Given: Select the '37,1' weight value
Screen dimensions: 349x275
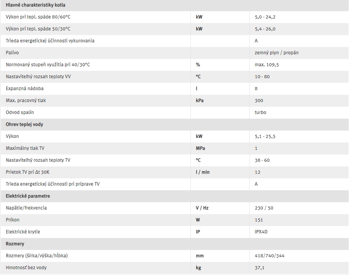Looking at the screenshot, I should point(259,268).
